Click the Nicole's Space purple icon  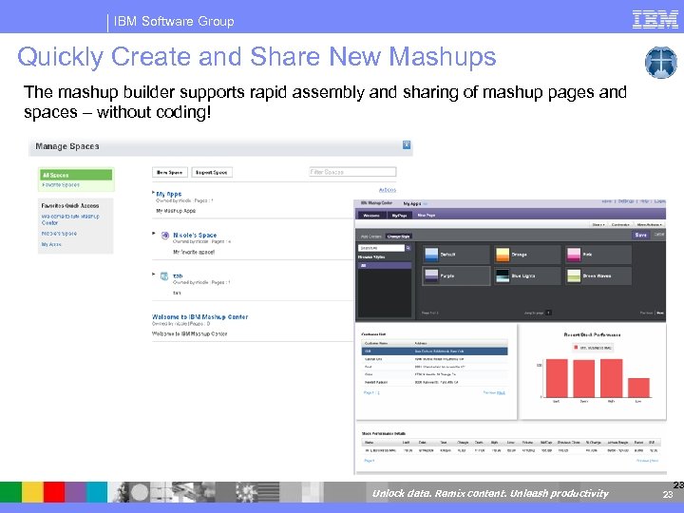click(x=165, y=236)
